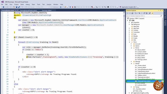Open the Application Insights dropdown
Screen dimensions: 167x94
[136, 7]
